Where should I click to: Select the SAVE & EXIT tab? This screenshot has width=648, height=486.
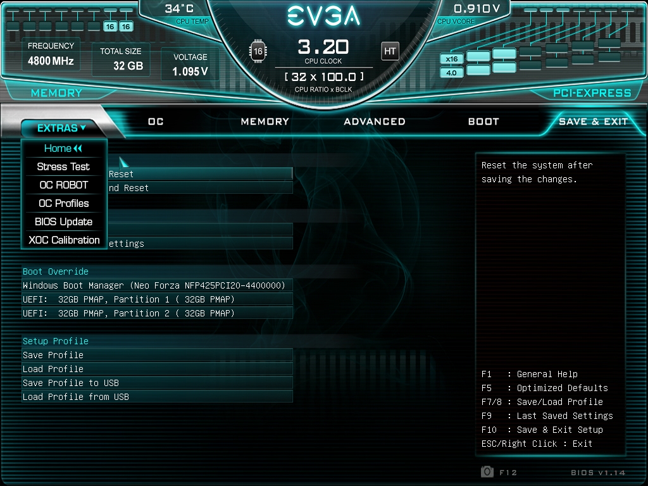coord(593,121)
